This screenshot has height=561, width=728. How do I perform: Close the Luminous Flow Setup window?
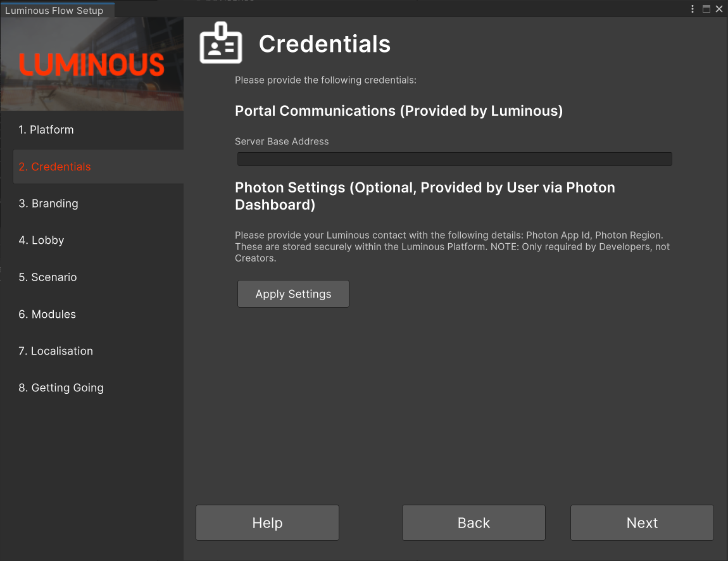point(719,9)
